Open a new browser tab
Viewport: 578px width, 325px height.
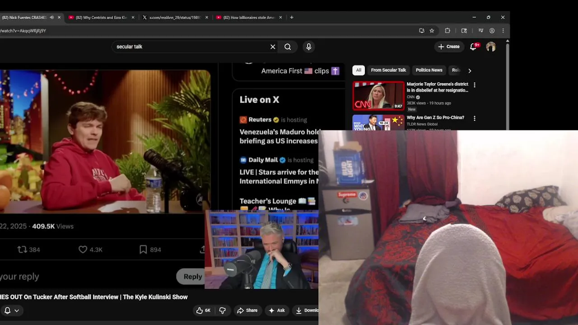[x=292, y=18]
